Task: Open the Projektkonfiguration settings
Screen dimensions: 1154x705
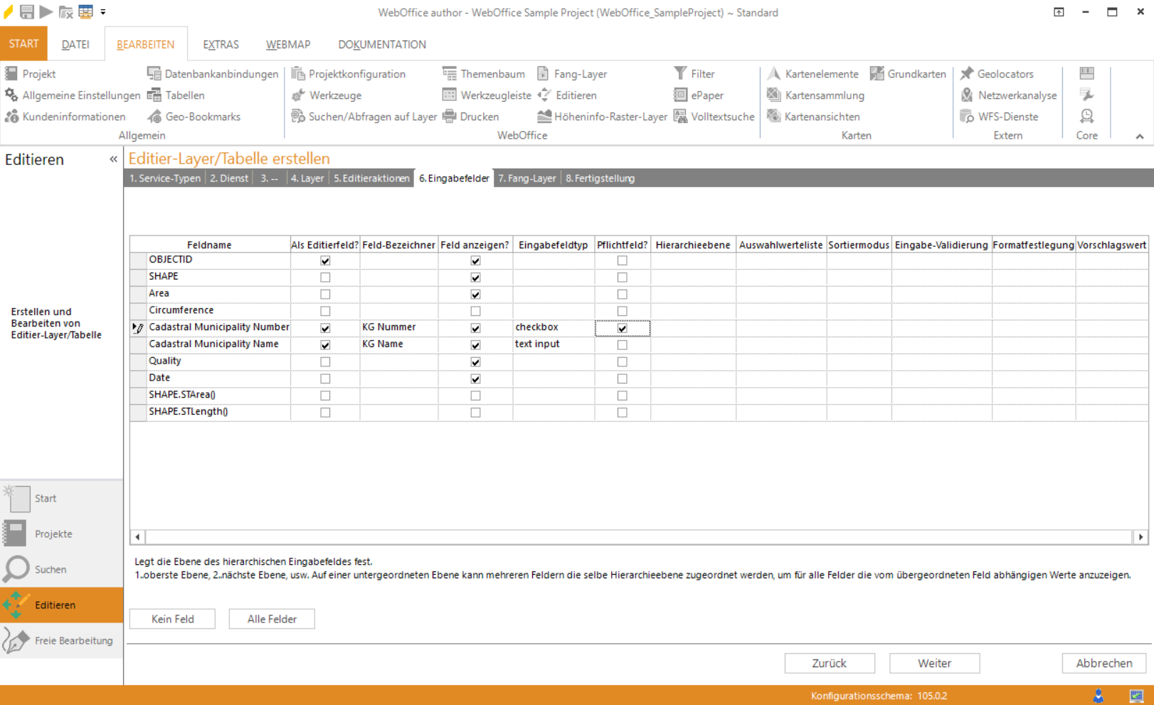Action: coord(355,73)
